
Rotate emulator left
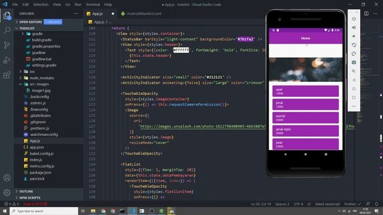pyautogui.click(x=354, y=45)
